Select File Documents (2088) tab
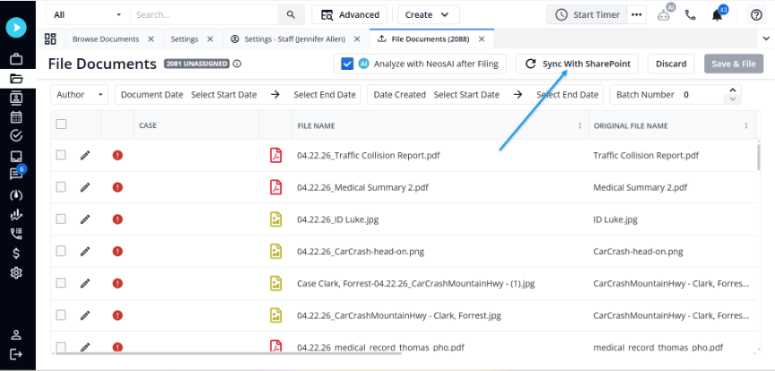 pos(430,39)
